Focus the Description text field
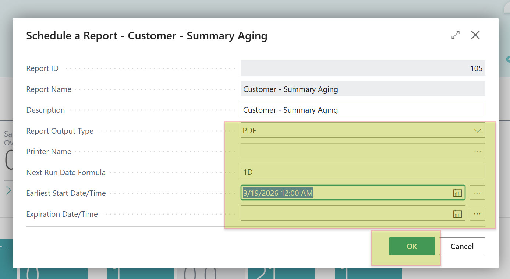510x279 pixels. click(x=362, y=110)
